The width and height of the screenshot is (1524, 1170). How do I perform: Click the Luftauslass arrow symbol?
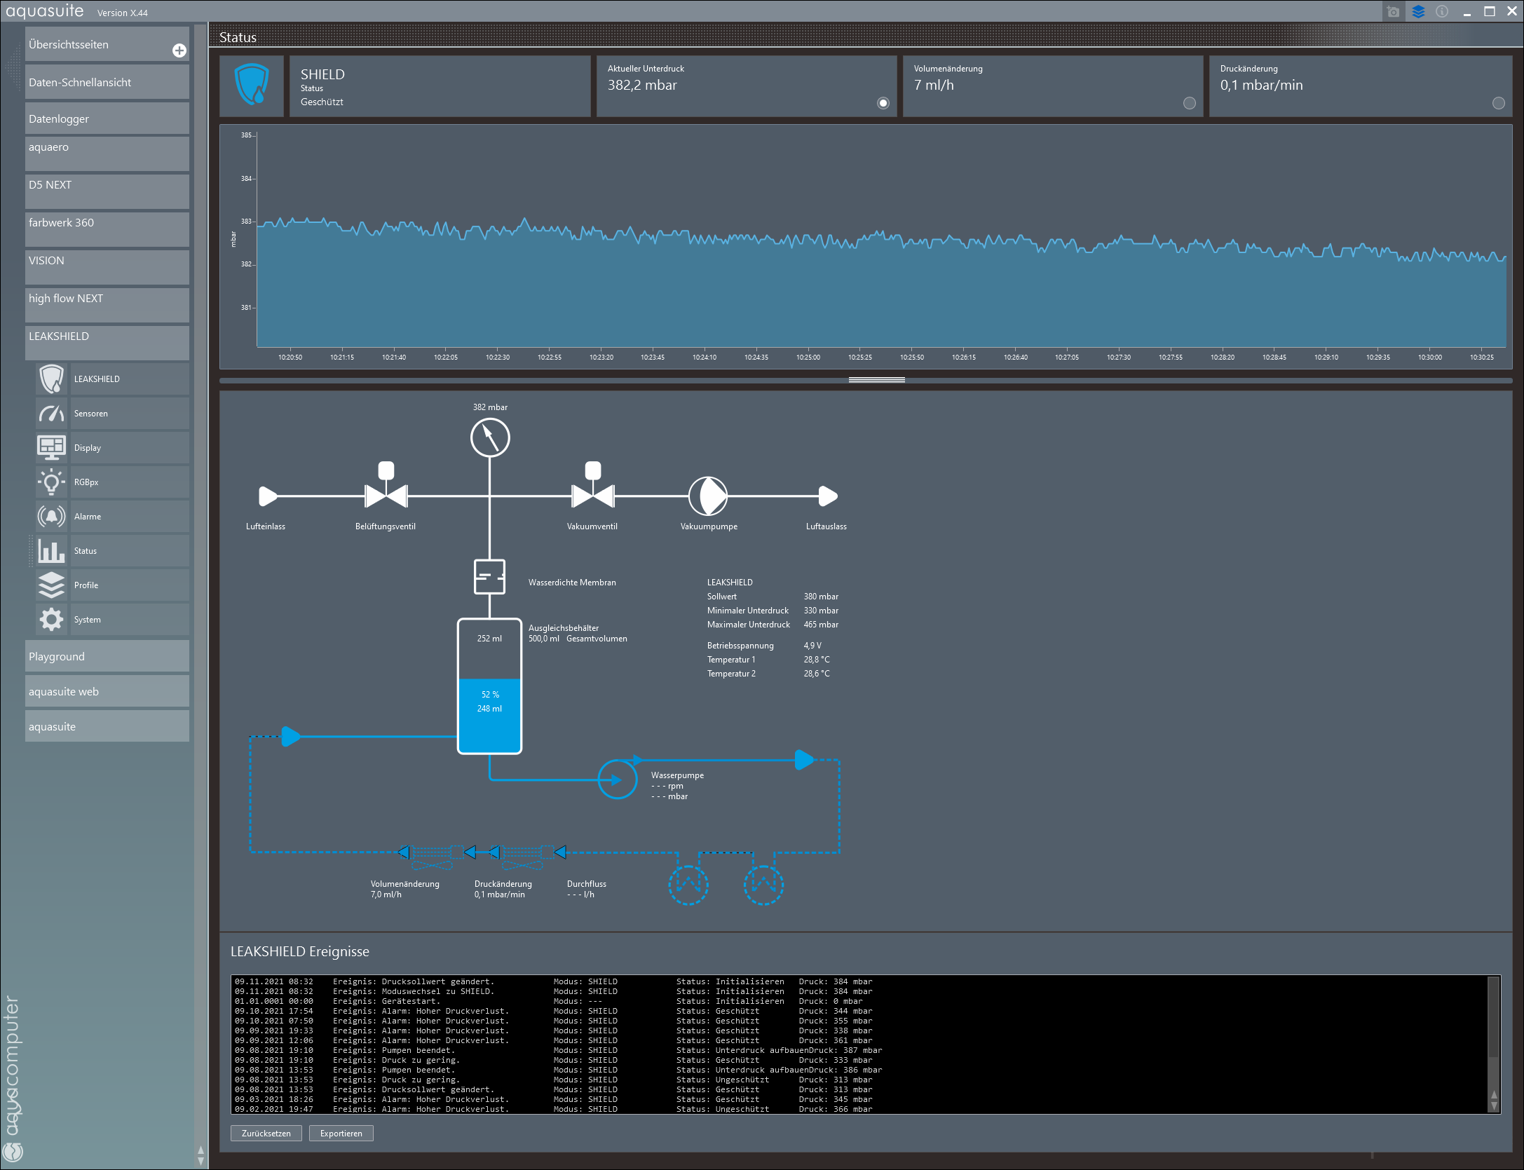pyautogui.click(x=828, y=496)
